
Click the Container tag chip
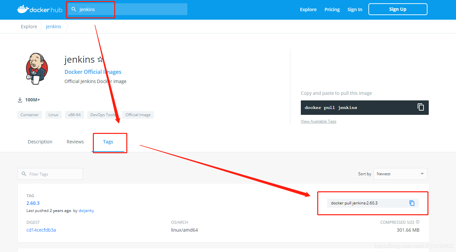click(30, 115)
